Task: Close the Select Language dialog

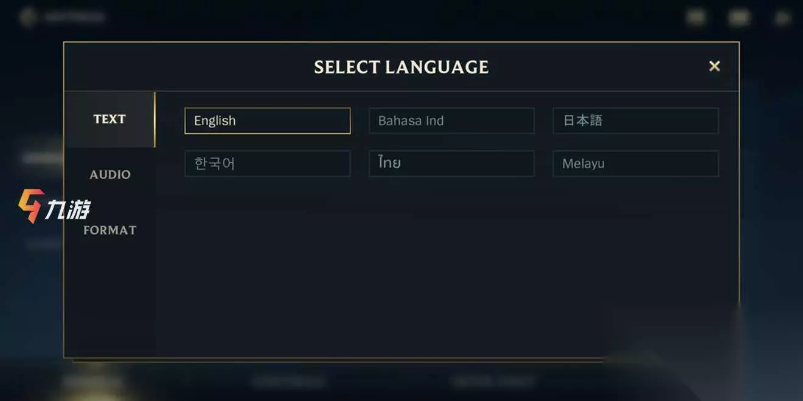Action: click(714, 66)
